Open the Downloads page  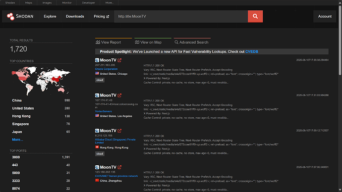[x=75, y=16]
